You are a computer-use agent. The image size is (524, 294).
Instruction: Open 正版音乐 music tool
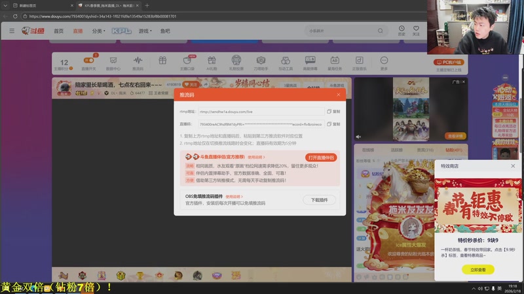click(359, 63)
